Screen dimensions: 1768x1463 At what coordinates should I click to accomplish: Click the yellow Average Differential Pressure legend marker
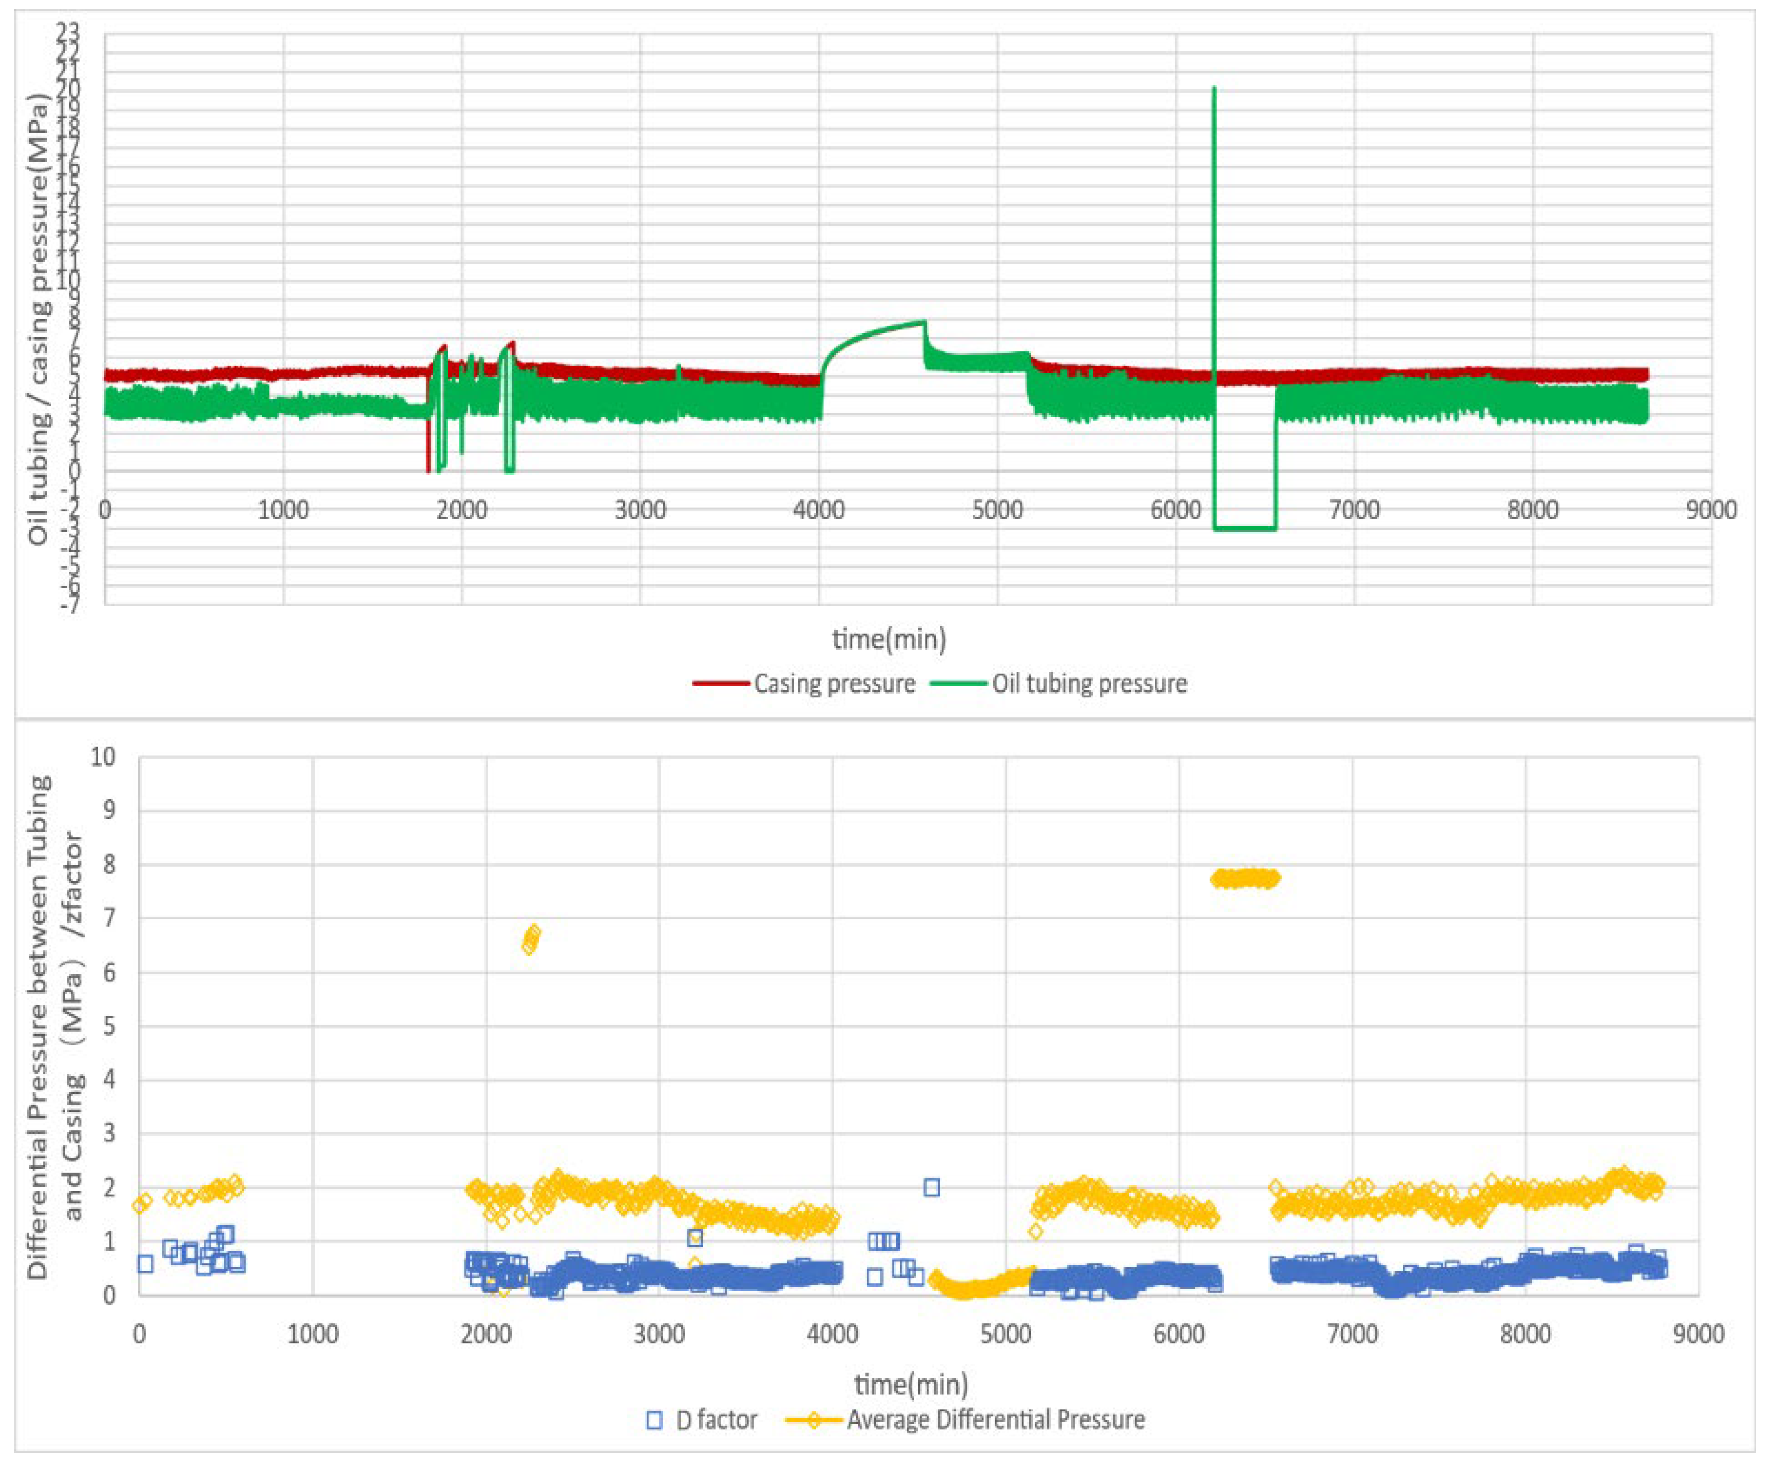tap(814, 1420)
